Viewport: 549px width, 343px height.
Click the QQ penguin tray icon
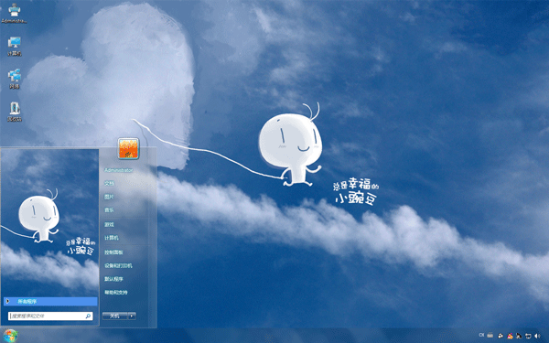(501, 336)
